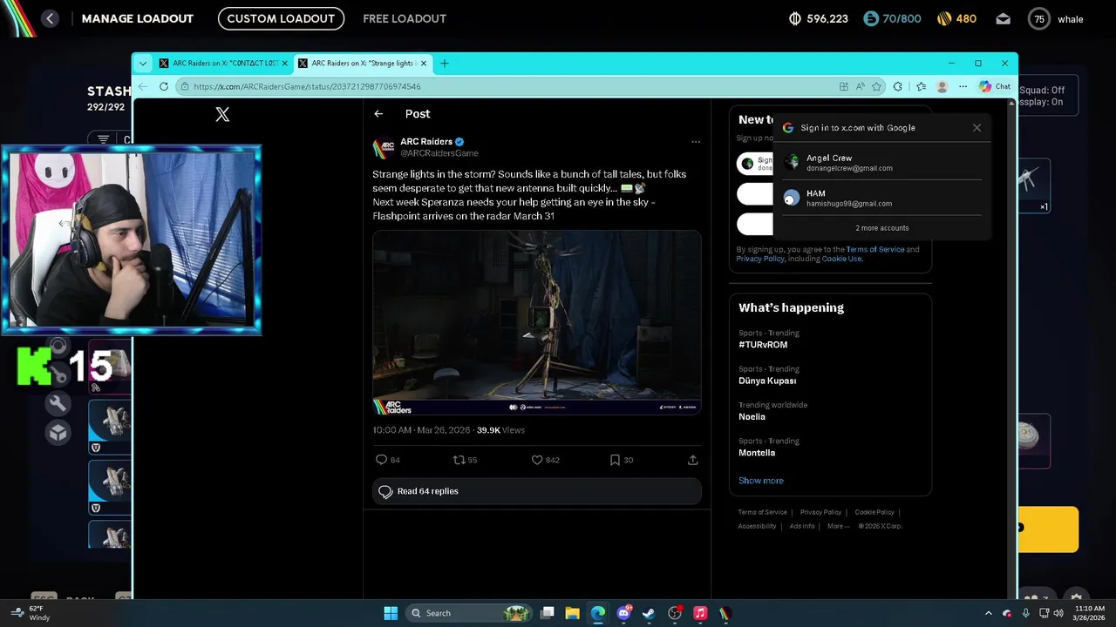The image size is (1116, 627).
Task: Click the 10:00 AM · Mar 26, 2026 timestamp
Action: 421,430
